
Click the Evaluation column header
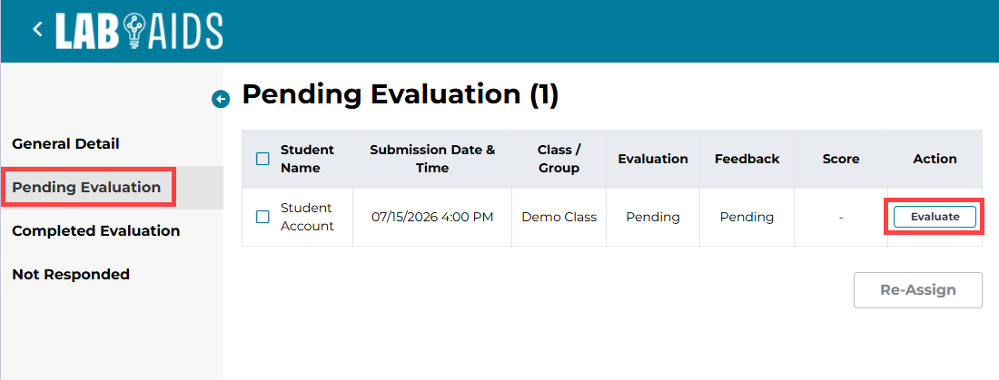point(653,159)
